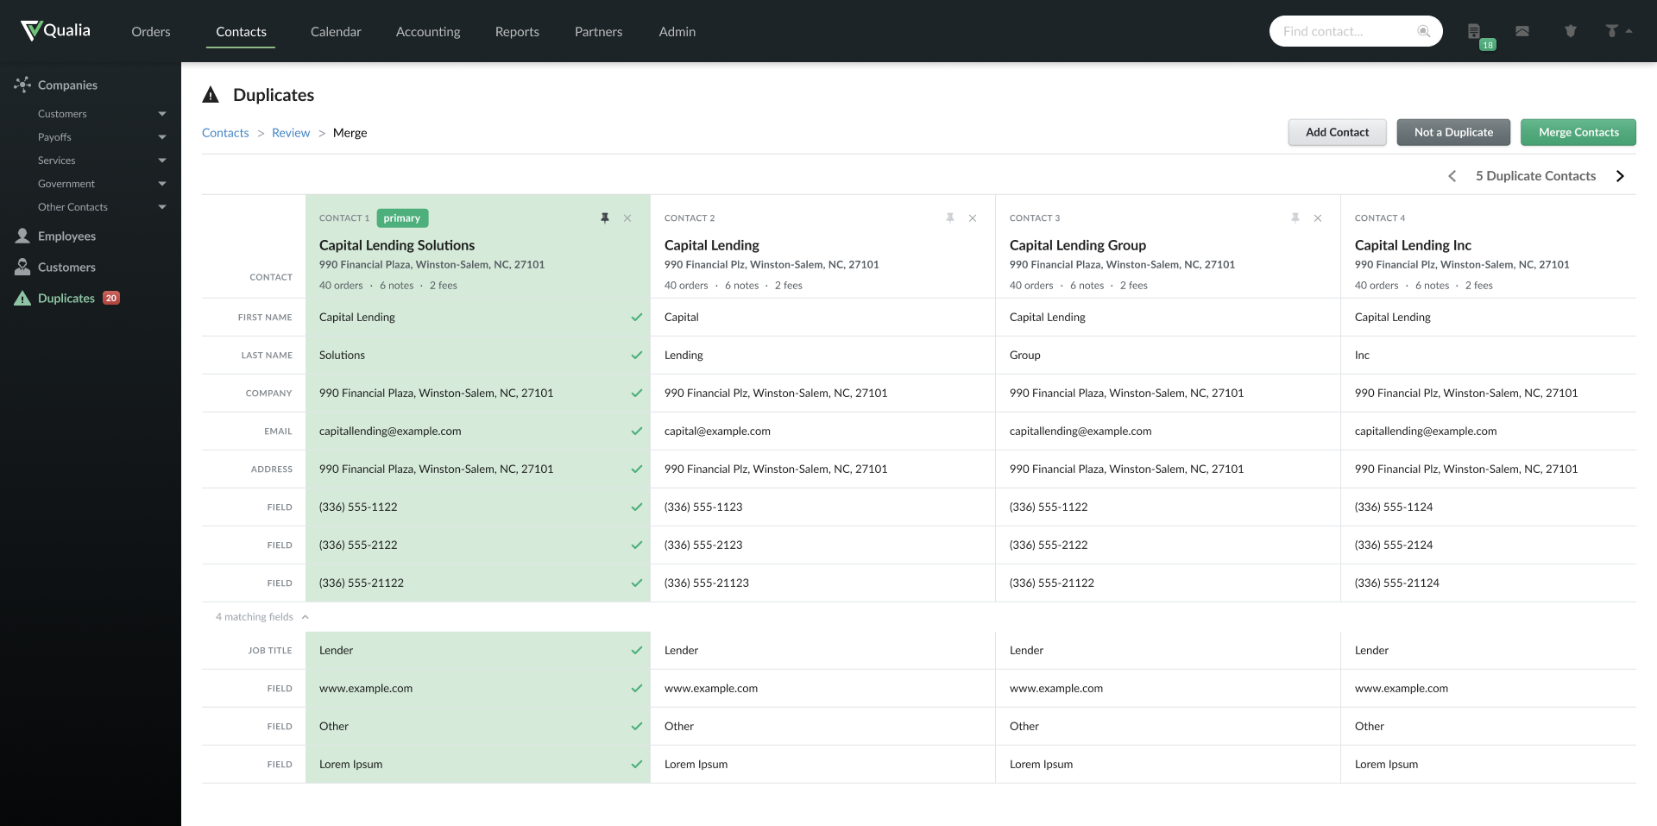Select last name Inc from Contact 4
Image resolution: width=1657 pixels, height=826 pixels.
click(1362, 355)
